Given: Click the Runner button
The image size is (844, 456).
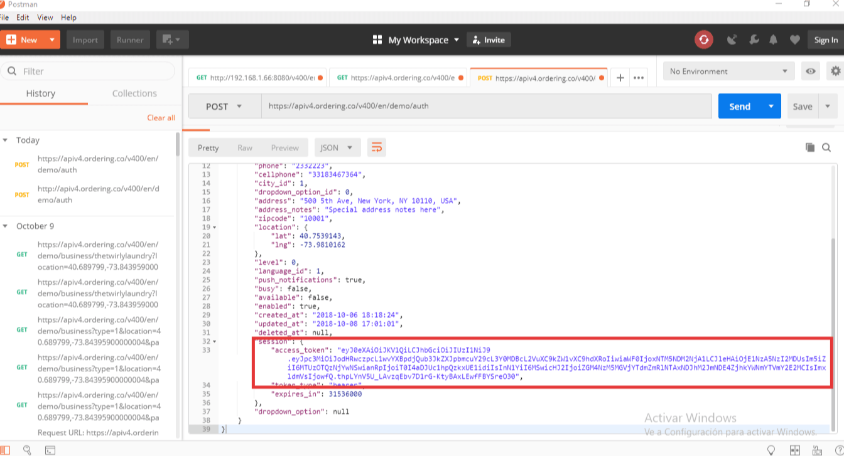Looking at the screenshot, I should point(130,40).
